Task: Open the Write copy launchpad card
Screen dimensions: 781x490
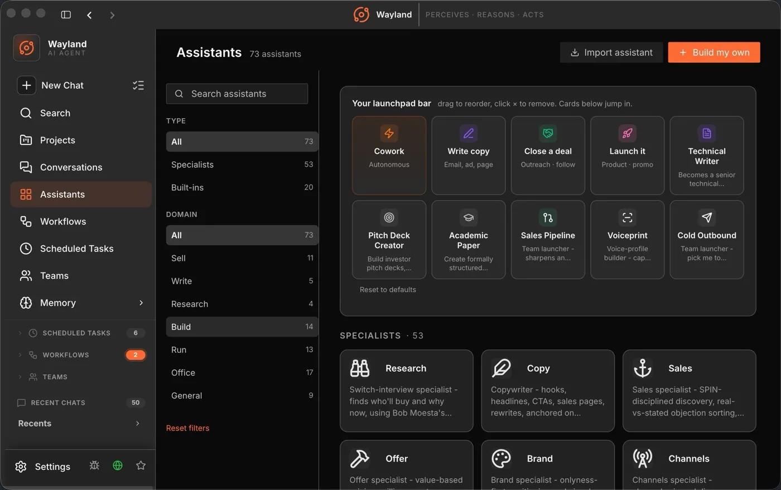Action: pyautogui.click(x=469, y=156)
